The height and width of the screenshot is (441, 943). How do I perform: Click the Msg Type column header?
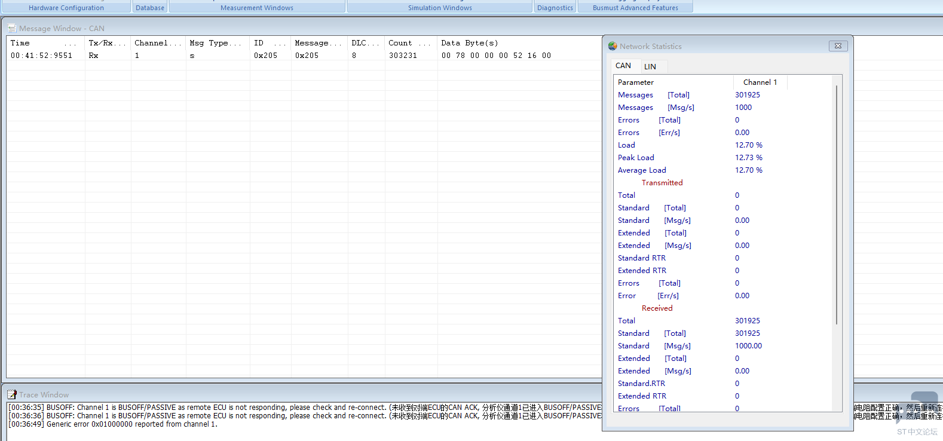218,43
